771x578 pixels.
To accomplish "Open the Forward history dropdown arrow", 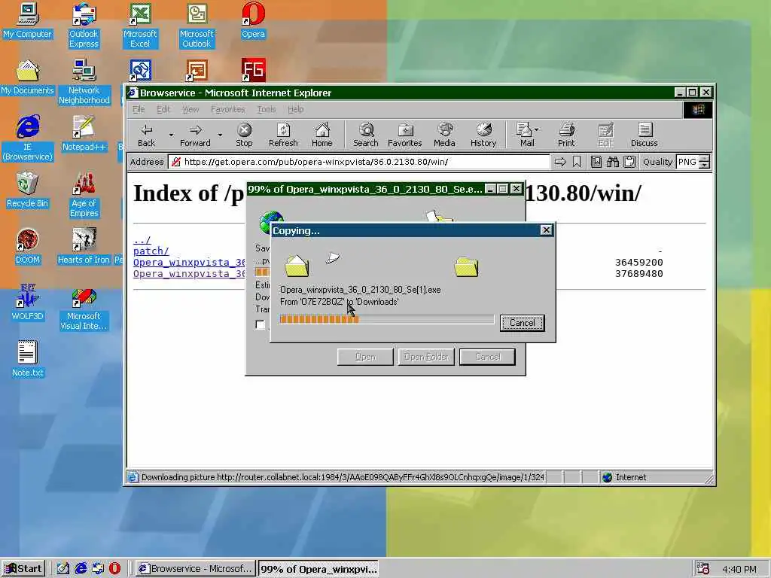I will pos(220,135).
